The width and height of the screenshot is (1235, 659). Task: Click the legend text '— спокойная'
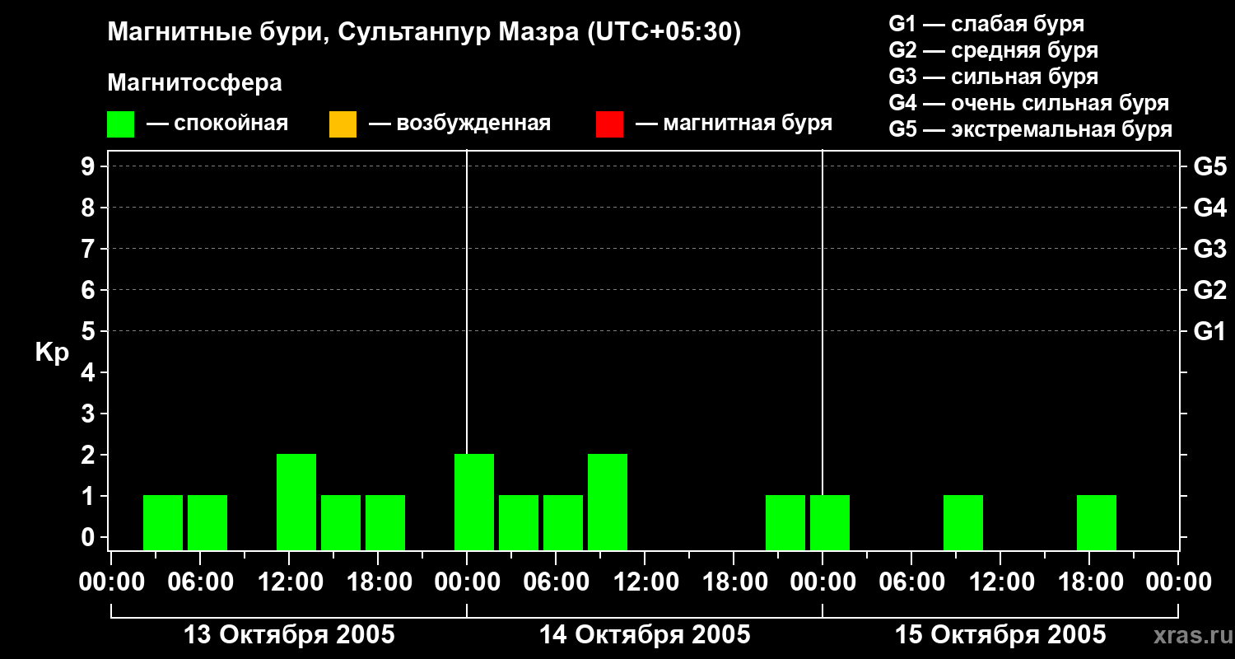pyautogui.click(x=217, y=124)
